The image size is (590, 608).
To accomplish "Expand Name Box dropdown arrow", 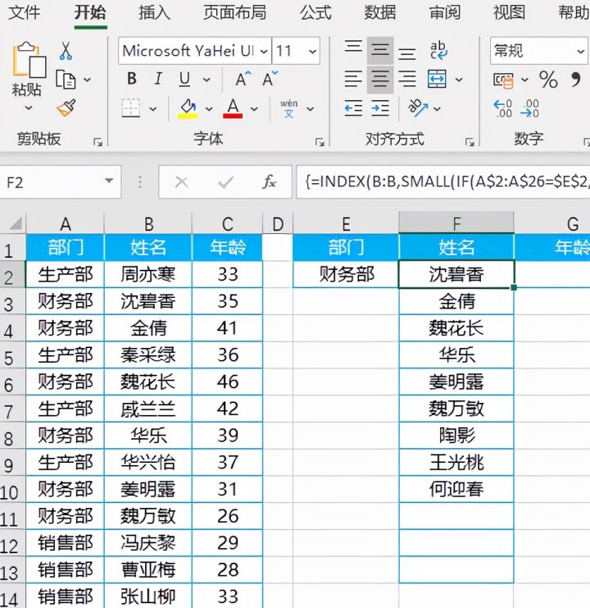I will pos(109,181).
